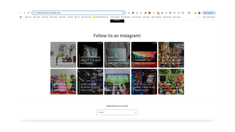Open the Recepies bookmarks folder
Image resolution: width=235 pixels, height=132 pixels.
pyautogui.click(x=126, y=17)
